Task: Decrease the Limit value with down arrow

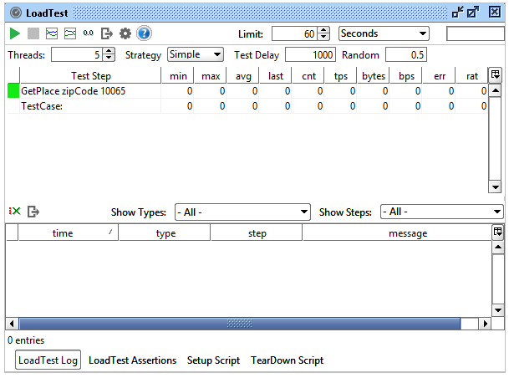Action: coord(323,37)
